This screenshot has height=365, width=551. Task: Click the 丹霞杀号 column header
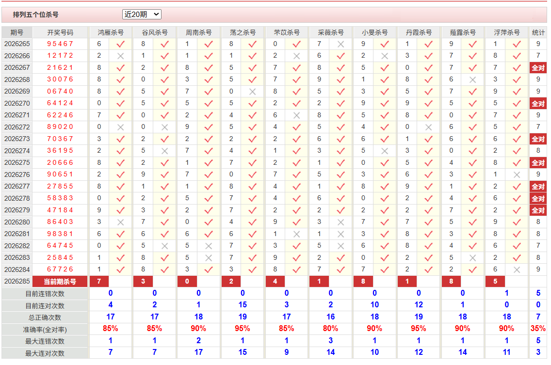click(x=419, y=32)
